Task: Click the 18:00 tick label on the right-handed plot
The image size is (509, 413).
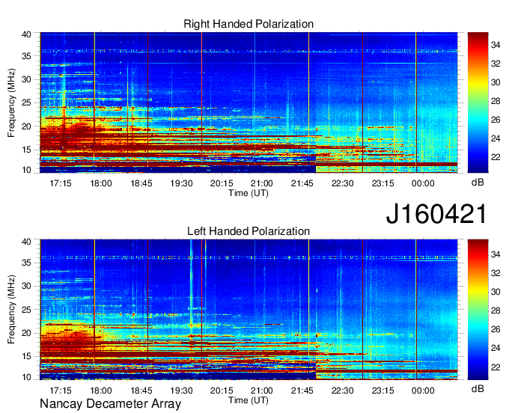Action: coord(100,183)
